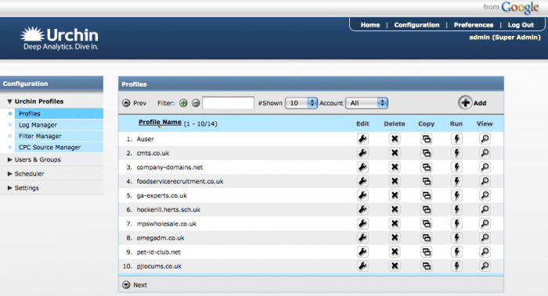
Task: Delete the ga-experts.co.uk profile
Action: [x=395, y=195]
